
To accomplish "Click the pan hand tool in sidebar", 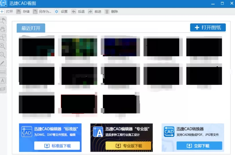I will [3, 29].
